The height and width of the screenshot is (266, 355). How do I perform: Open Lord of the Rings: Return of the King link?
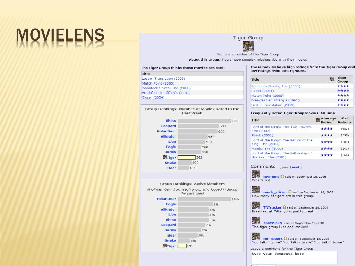click(x=282, y=142)
